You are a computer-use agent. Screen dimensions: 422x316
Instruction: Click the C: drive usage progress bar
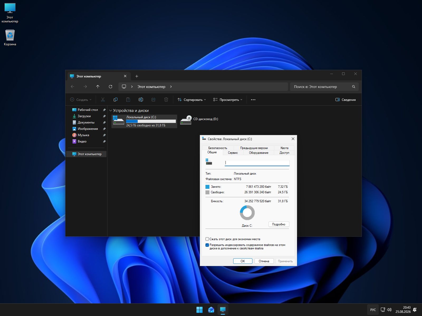tap(151, 121)
